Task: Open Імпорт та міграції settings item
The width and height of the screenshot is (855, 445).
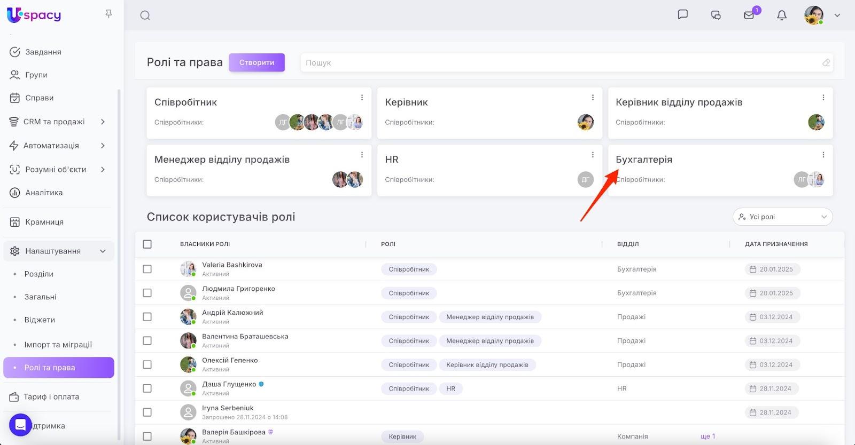Action: pyautogui.click(x=58, y=345)
